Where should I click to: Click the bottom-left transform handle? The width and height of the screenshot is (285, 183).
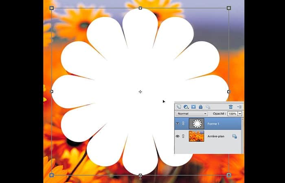coord(52,175)
